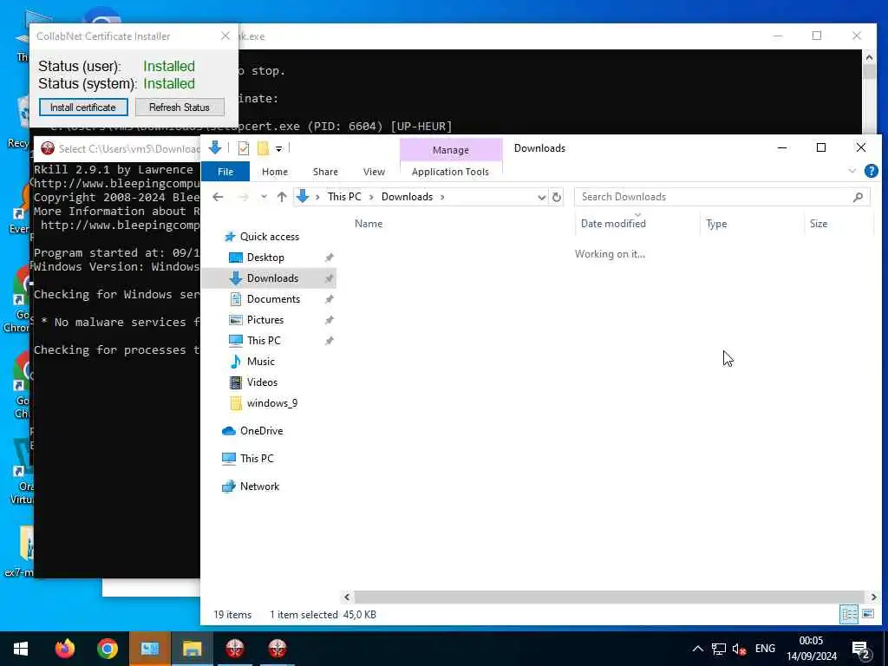Open Pictures in navigation pane
This screenshot has height=666, width=888.
[265, 320]
